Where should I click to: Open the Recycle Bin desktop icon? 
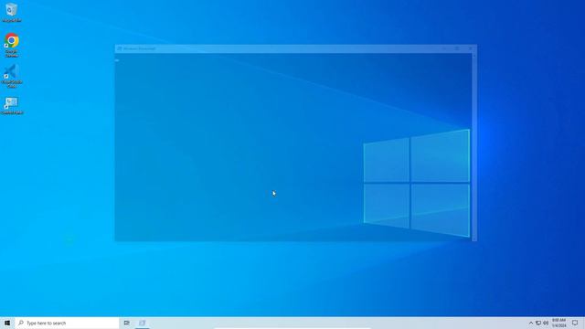pos(12,12)
